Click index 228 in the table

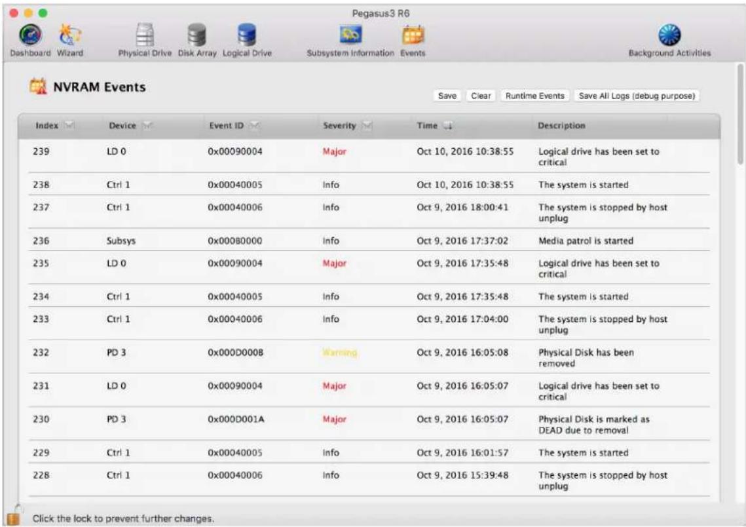click(x=41, y=475)
